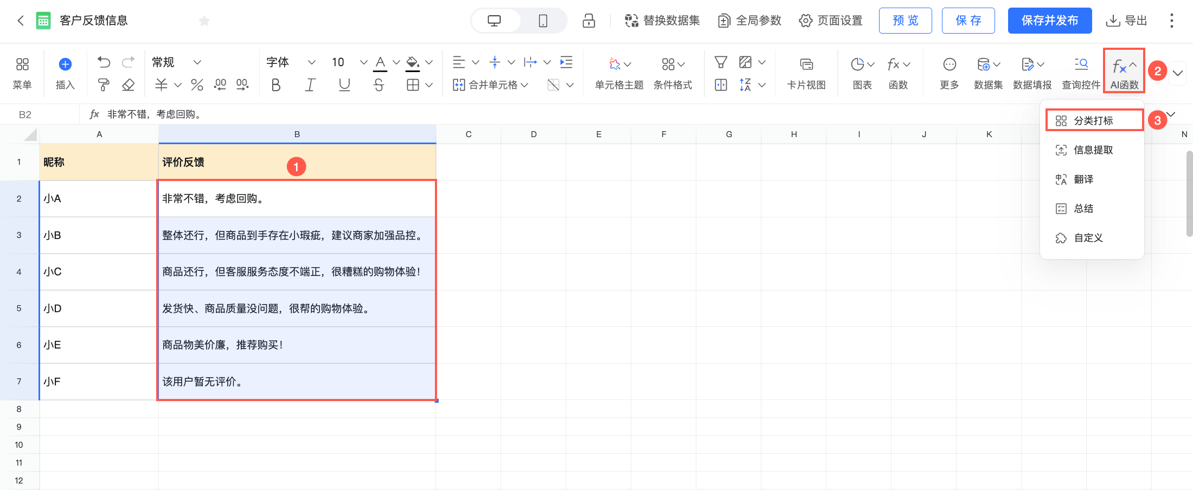The height and width of the screenshot is (490, 1193).
Task: Set horizontal alignment with the align icon
Action: click(459, 62)
